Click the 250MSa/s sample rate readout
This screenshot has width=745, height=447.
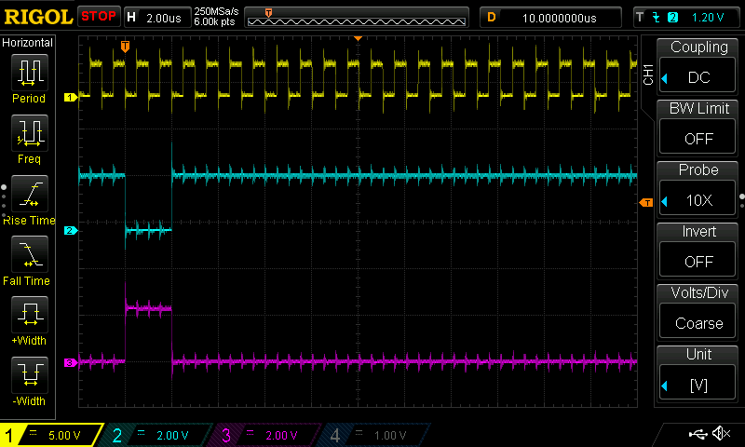[216, 12]
